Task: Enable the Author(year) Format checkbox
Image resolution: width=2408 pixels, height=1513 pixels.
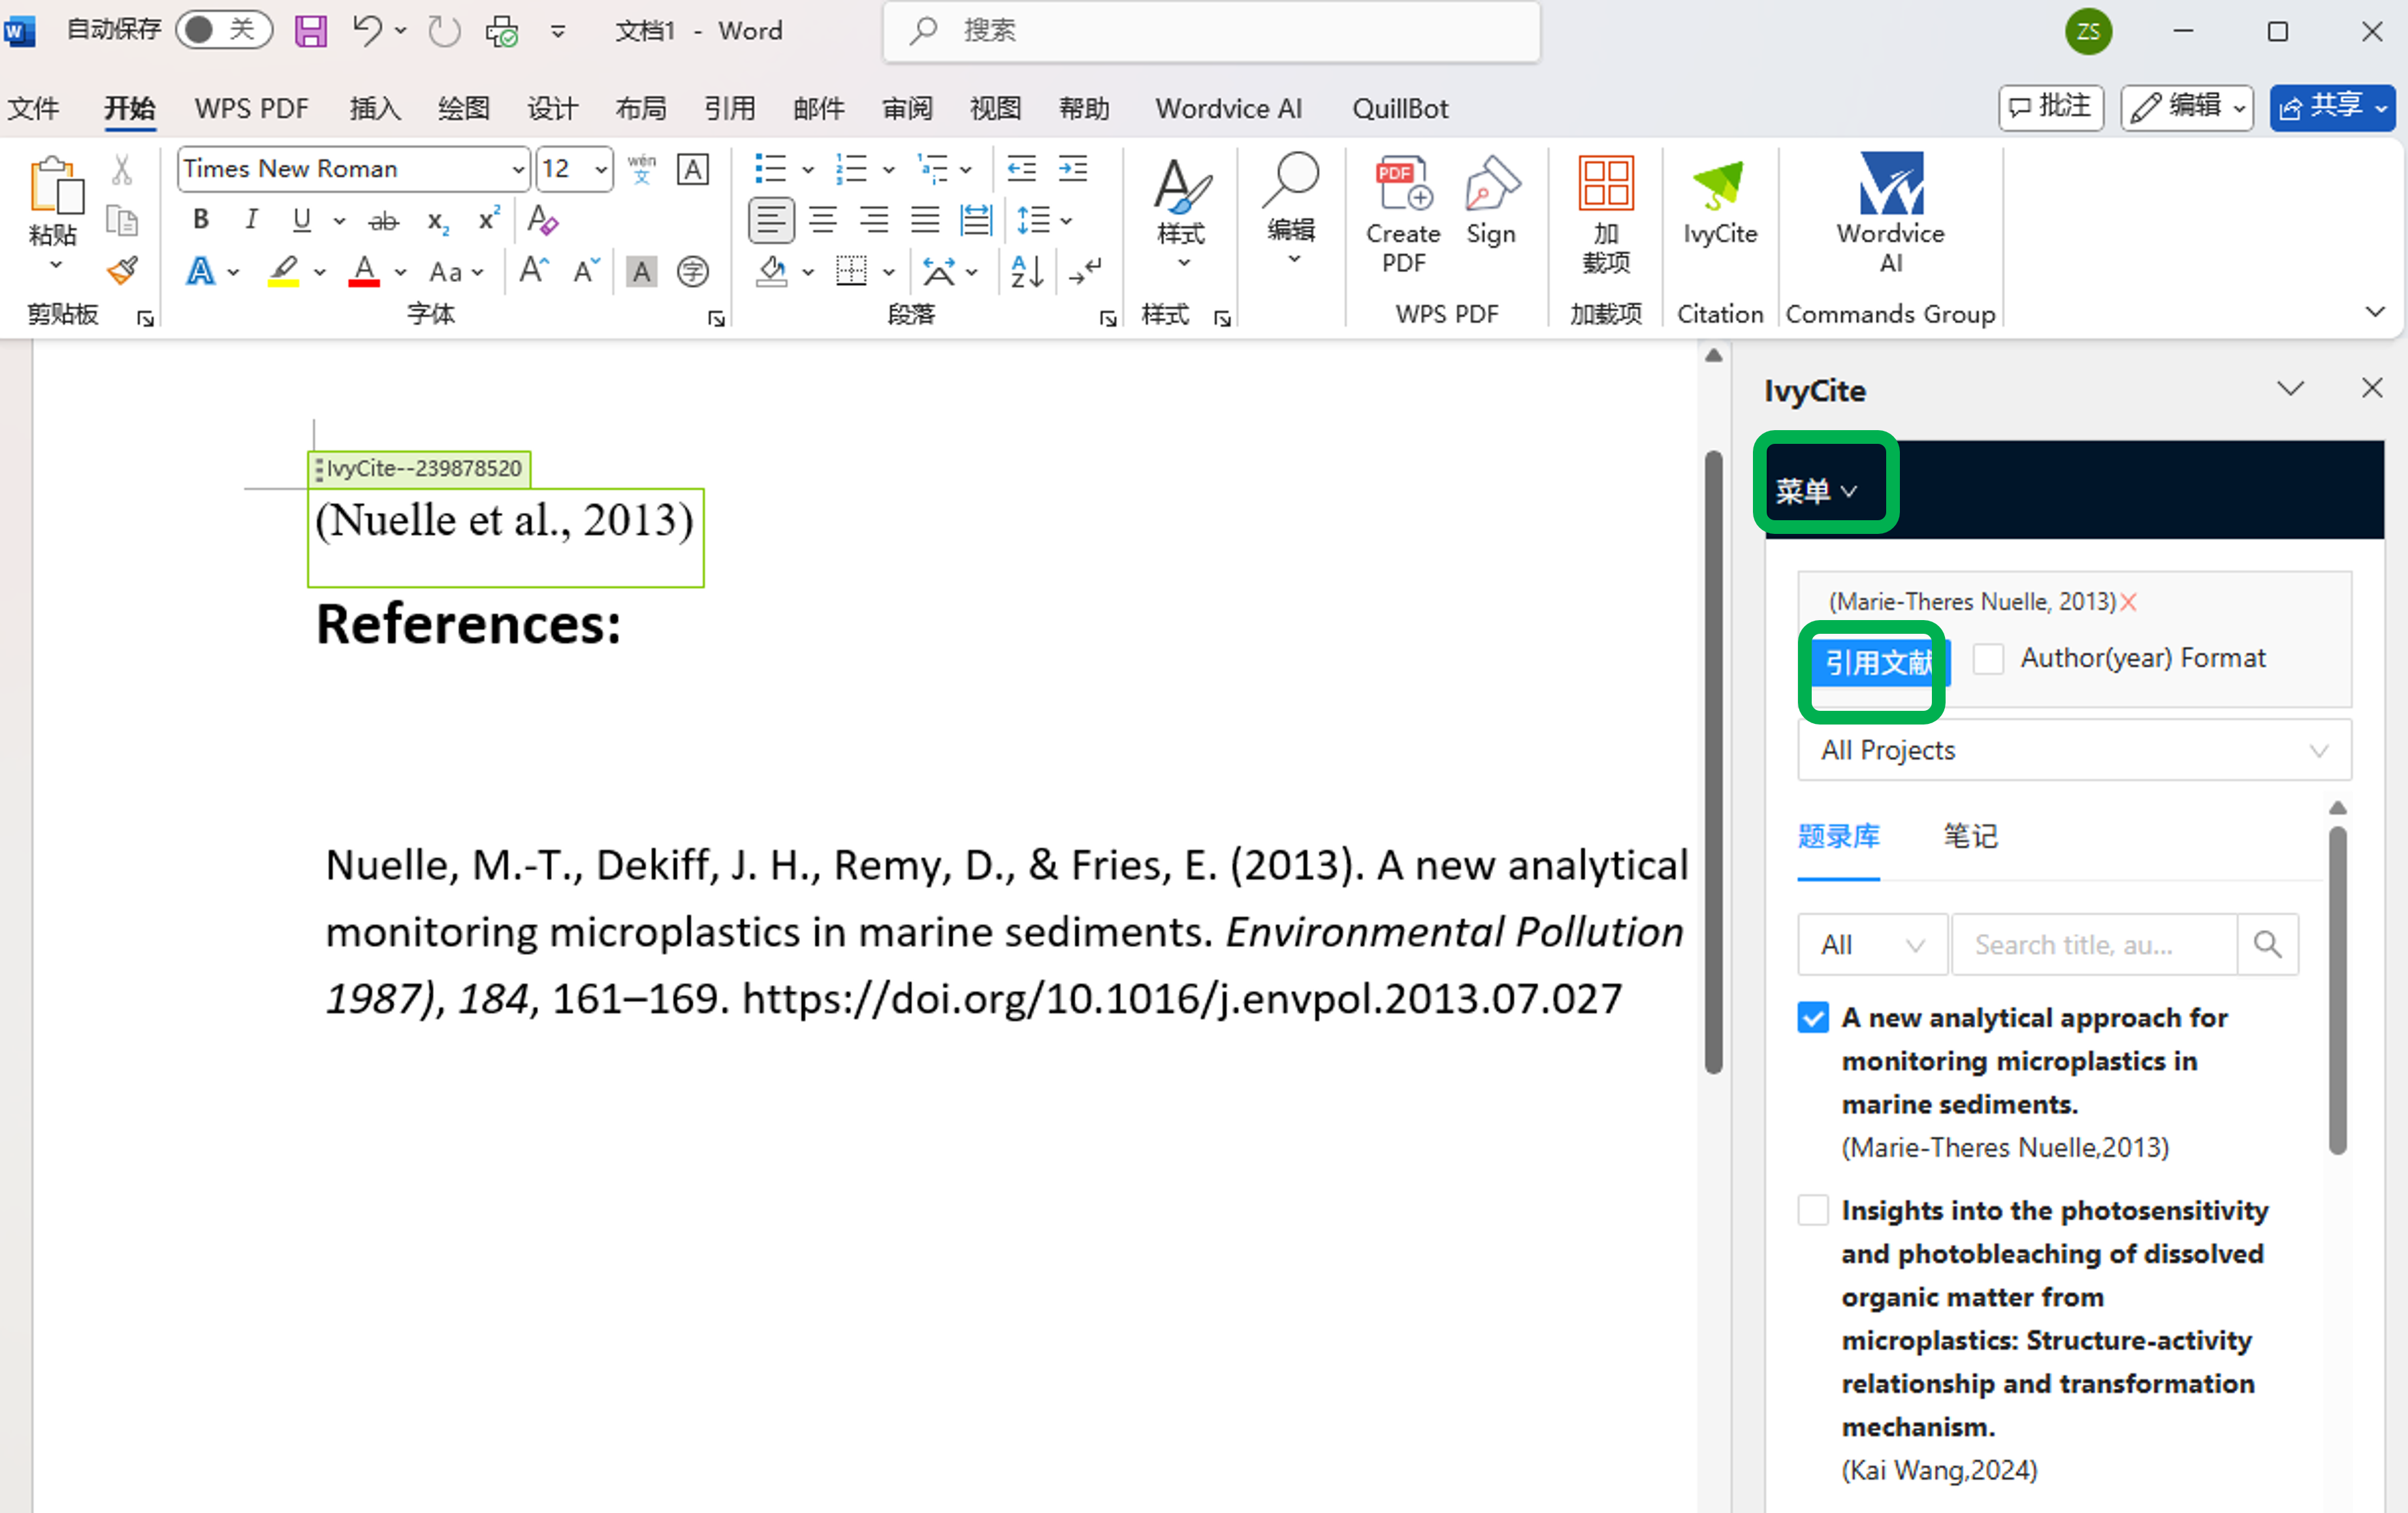Action: [x=1988, y=659]
